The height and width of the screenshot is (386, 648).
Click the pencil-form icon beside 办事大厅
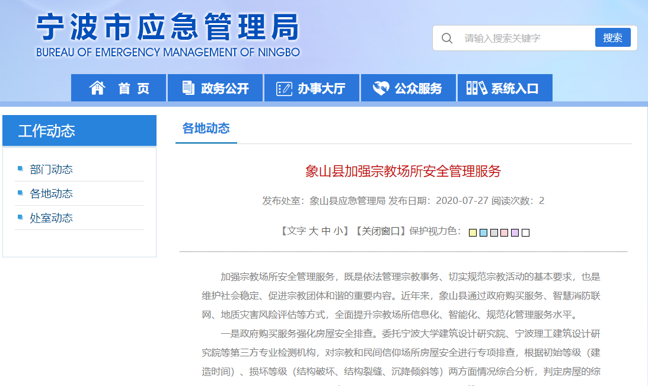pos(285,87)
